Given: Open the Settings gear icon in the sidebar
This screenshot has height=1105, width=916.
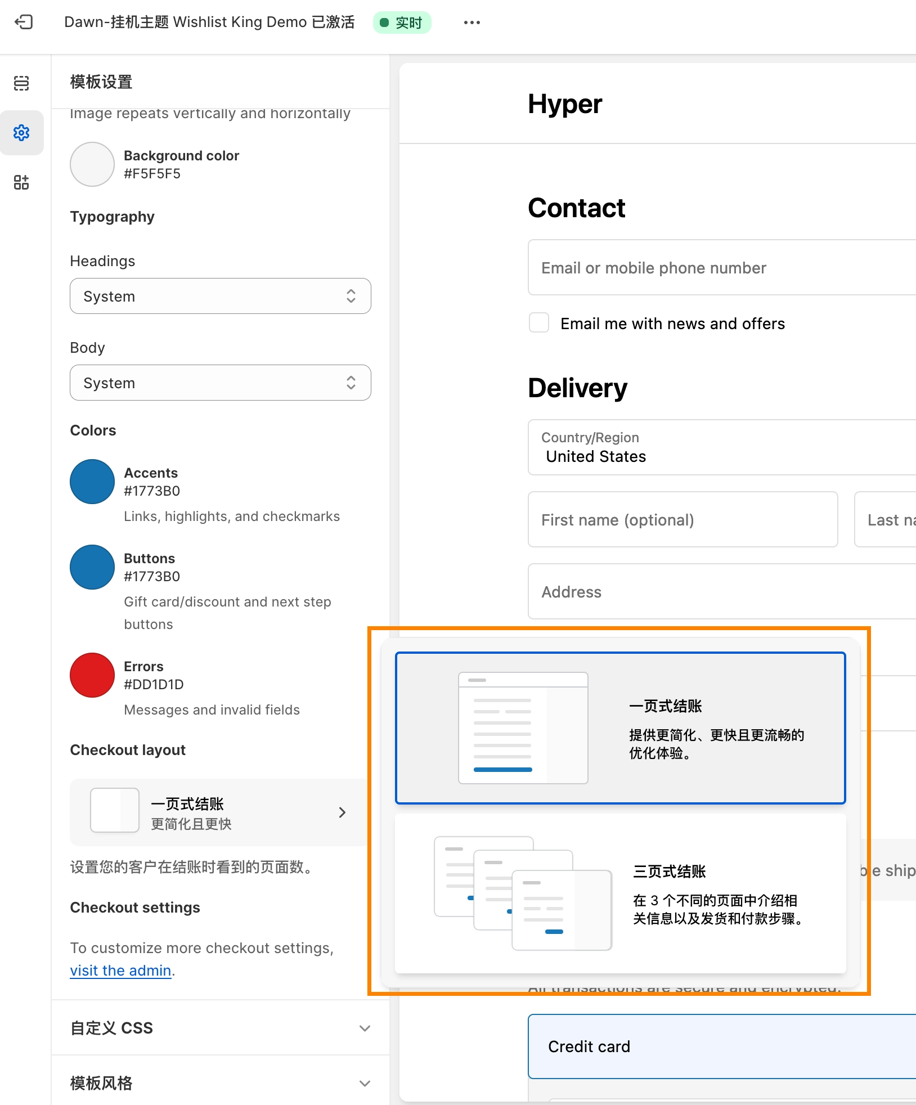Looking at the screenshot, I should [x=21, y=133].
